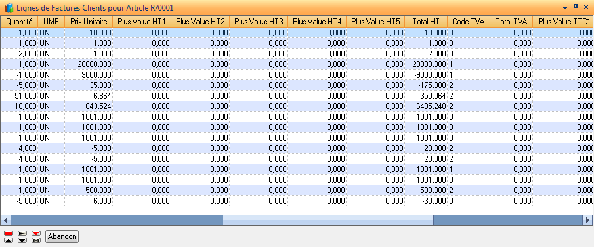Toggle the panel pin icon
The image size is (594, 247).
pyautogui.click(x=576, y=7)
